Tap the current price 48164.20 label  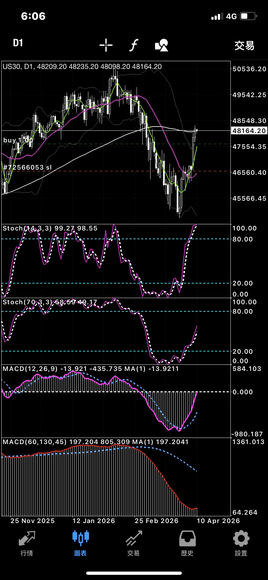[x=249, y=131]
